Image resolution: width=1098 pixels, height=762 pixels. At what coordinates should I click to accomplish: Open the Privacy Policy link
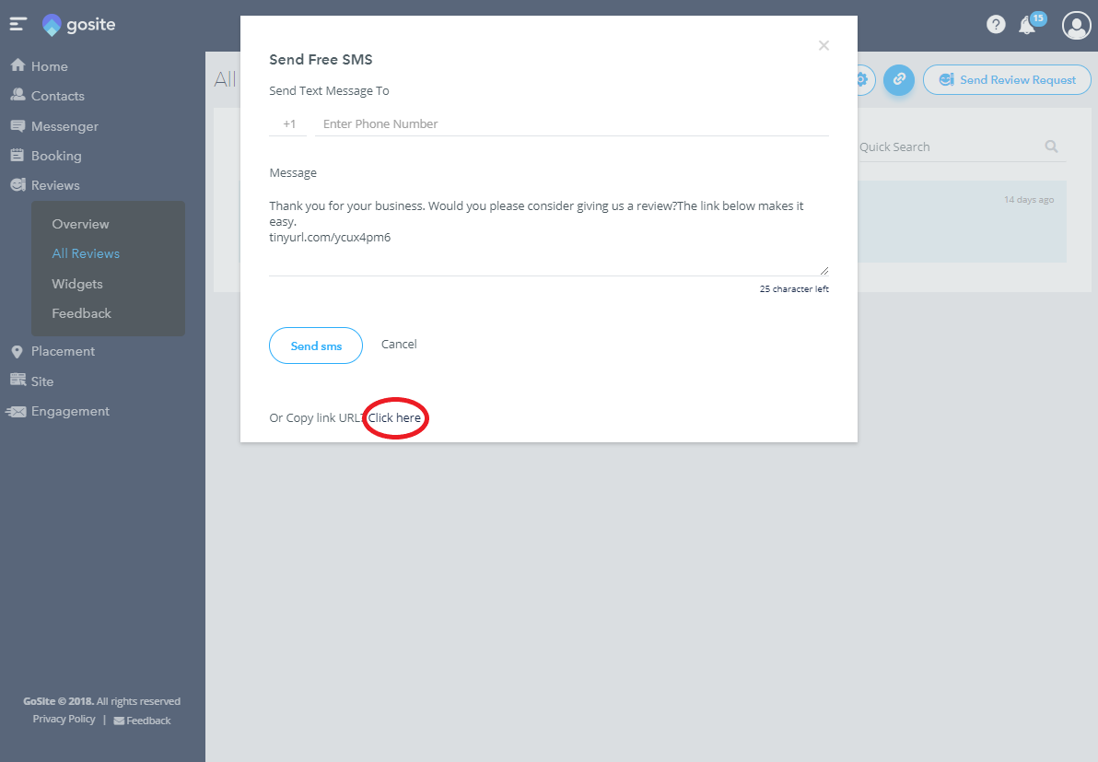[64, 720]
